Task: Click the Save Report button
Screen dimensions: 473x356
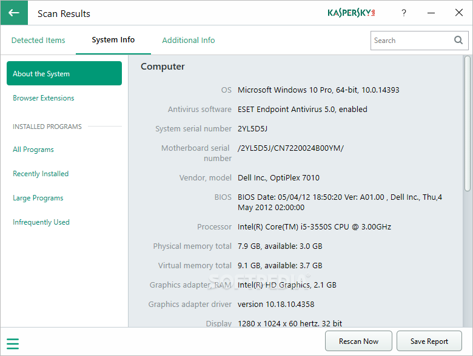Action: click(429, 341)
